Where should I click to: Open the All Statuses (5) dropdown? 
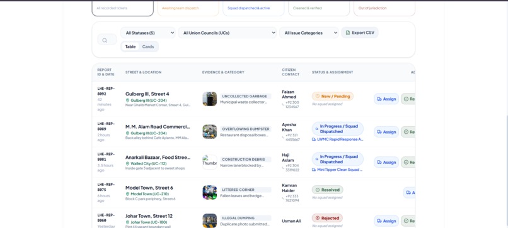click(x=148, y=33)
